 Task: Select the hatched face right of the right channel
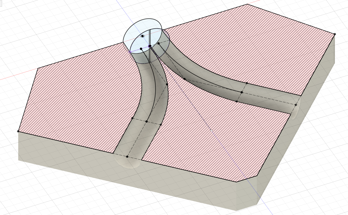(247, 49)
